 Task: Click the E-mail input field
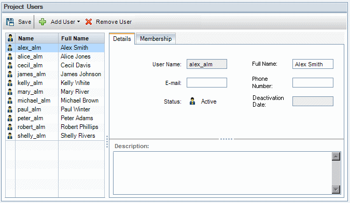pos(207,83)
